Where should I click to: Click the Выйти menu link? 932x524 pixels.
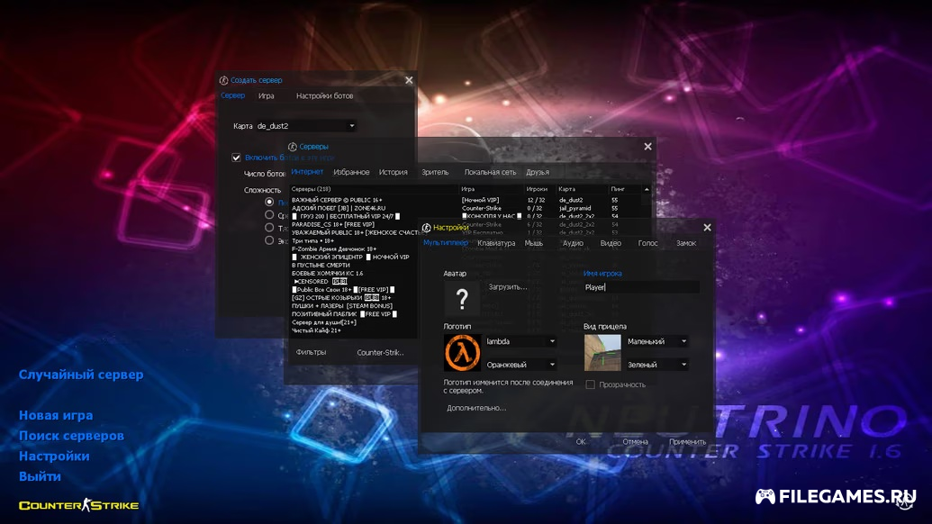tap(40, 476)
